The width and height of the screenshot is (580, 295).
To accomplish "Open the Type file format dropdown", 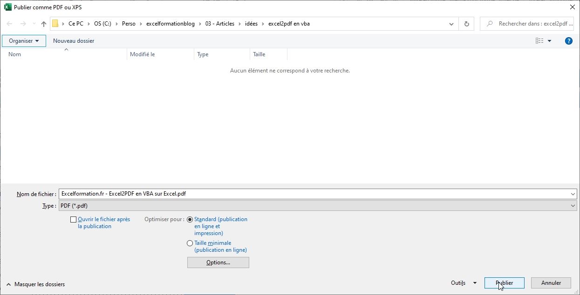I will (572, 205).
